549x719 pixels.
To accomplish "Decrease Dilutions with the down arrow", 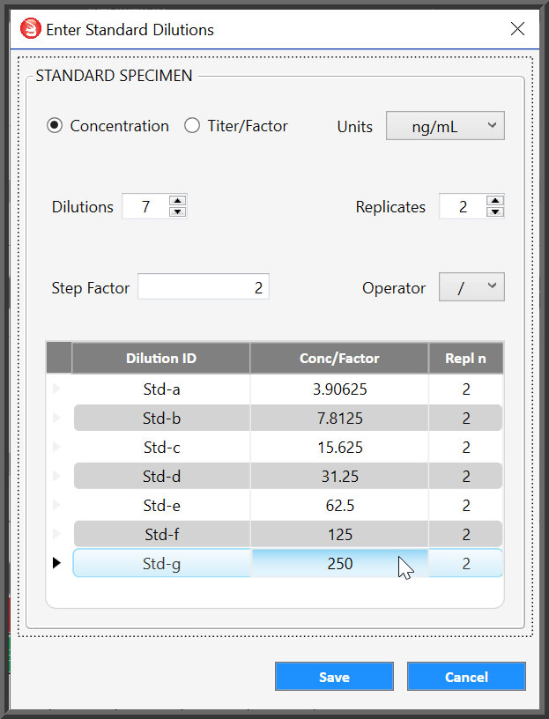I will (x=177, y=211).
